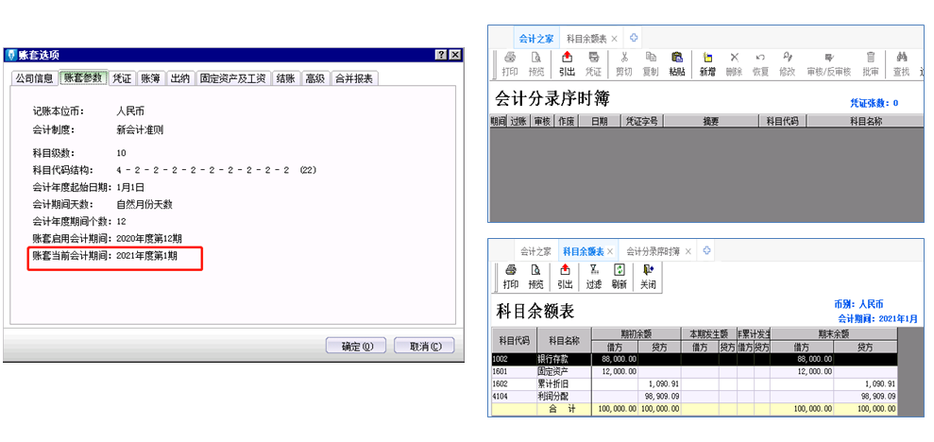The height and width of the screenshot is (442, 934).
Task: Click 预览 icon in 会计分录序时簿 toolbar
Action: [x=536, y=59]
